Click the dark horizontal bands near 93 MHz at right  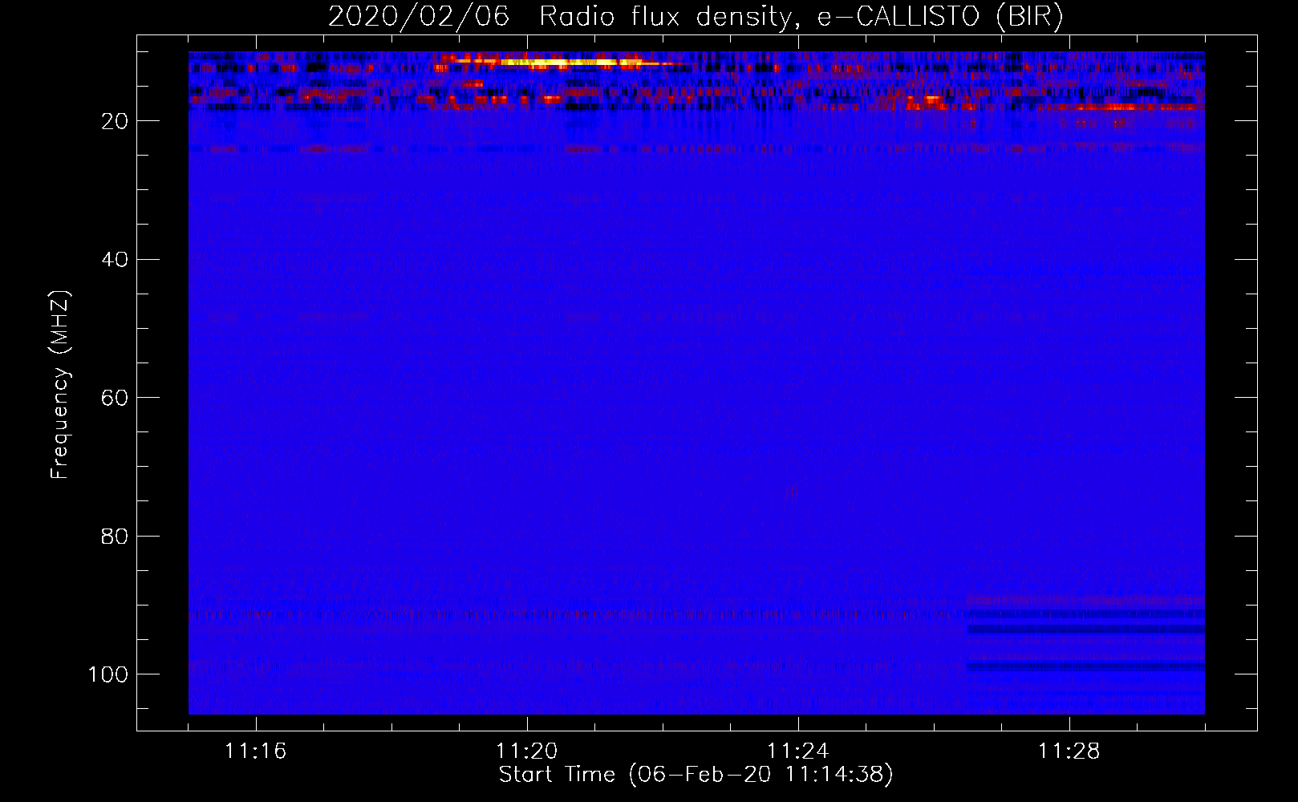1085,630
